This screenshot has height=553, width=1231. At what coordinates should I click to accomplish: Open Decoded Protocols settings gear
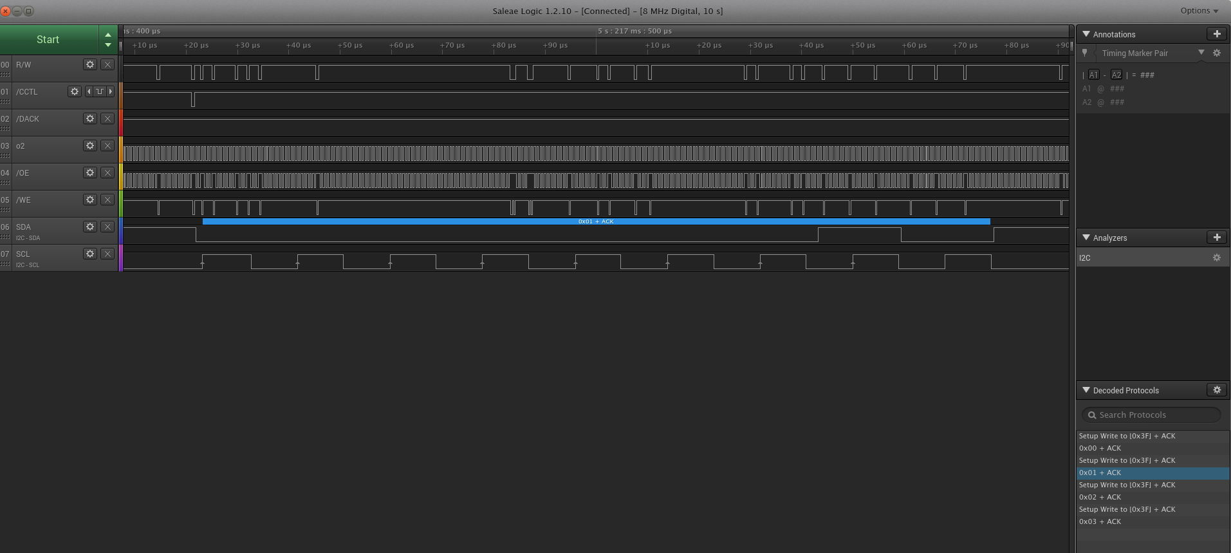click(x=1216, y=390)
